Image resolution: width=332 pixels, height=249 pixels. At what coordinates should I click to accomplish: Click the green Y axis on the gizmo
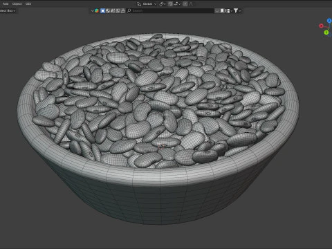(x=326, y=33)
